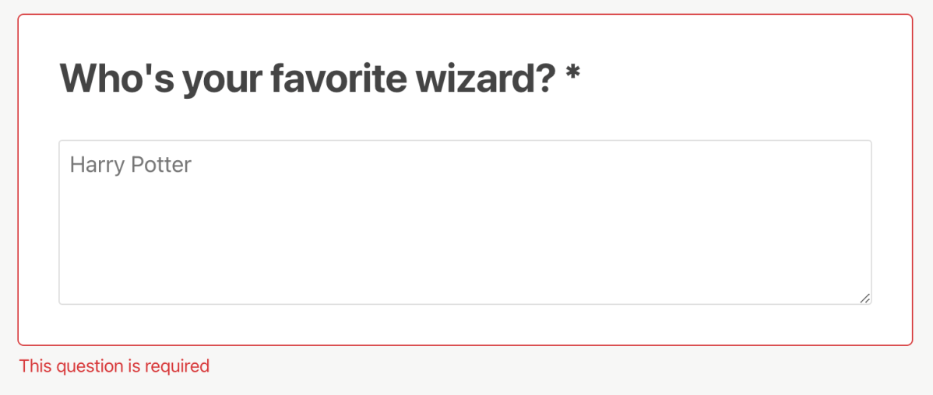
Task: Click the word "Potter" in the placeholder
Action: click(x=160, y=165)
